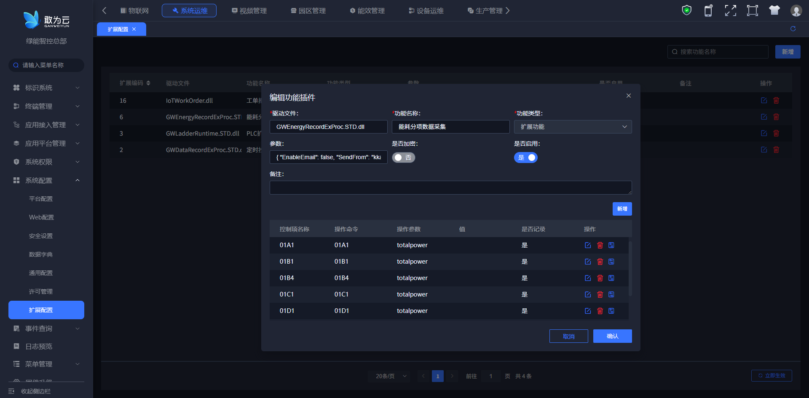Click the control list vertical scrollbar
This screenshot has height=398, width=809.
(x=630, y=269)
